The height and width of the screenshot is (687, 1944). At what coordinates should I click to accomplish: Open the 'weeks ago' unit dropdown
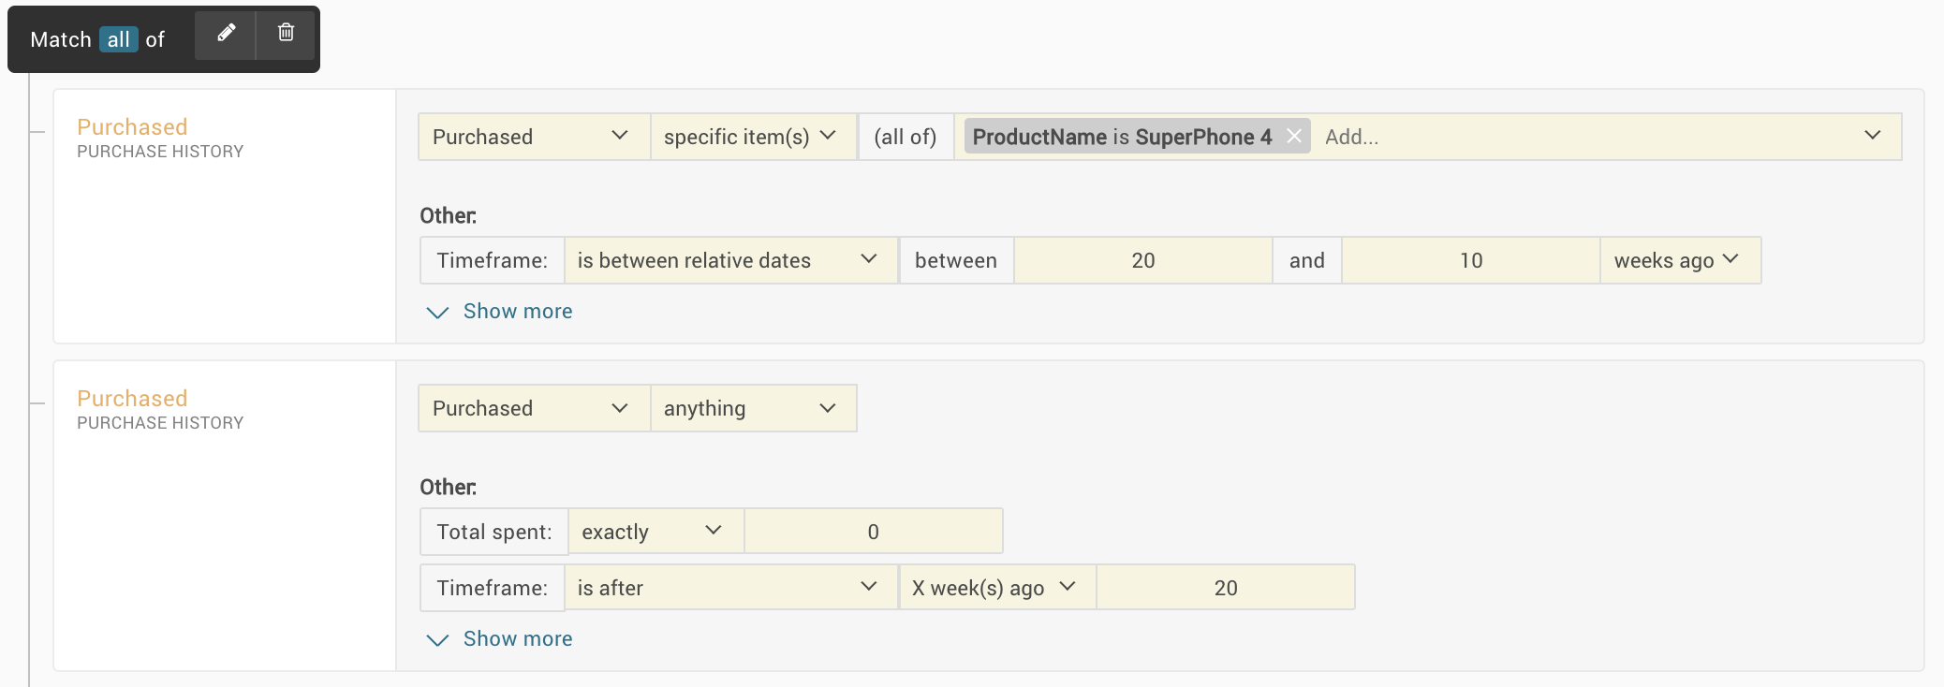1679,260
